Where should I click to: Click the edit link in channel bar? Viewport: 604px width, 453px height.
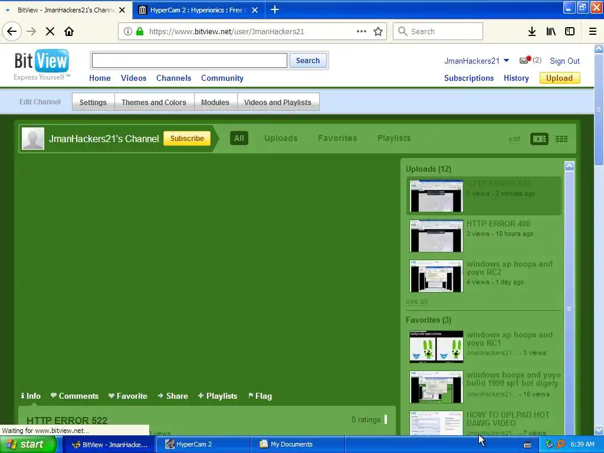coord(514,139)
